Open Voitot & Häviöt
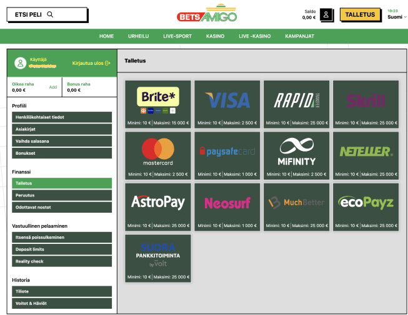 [x=62, y=303]
